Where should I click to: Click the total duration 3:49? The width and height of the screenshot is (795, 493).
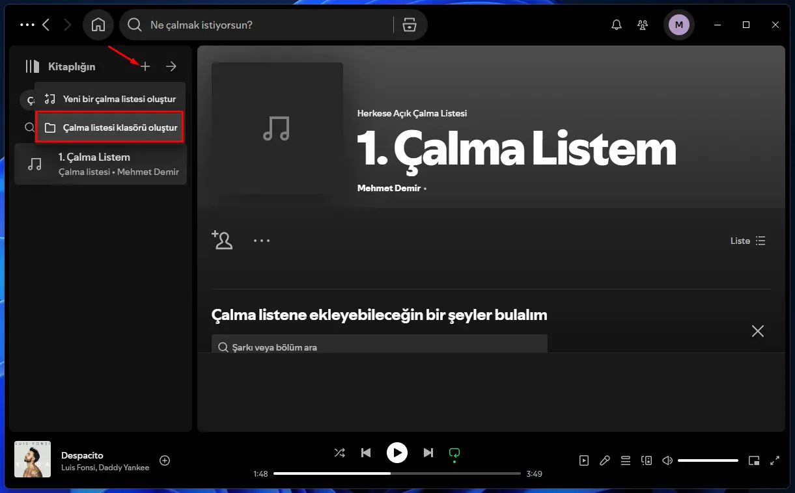click(x=534, y=473)
